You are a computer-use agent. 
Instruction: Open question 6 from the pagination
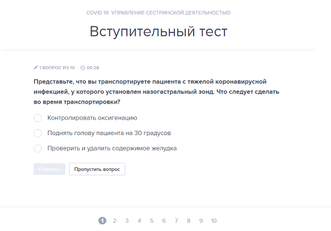click(164, 221)
